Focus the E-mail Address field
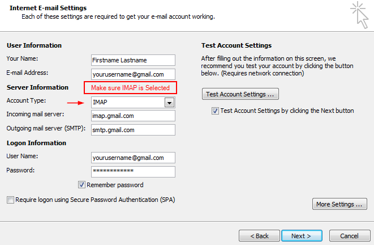This screenshot has width=374, height=245. coord(133,74)
